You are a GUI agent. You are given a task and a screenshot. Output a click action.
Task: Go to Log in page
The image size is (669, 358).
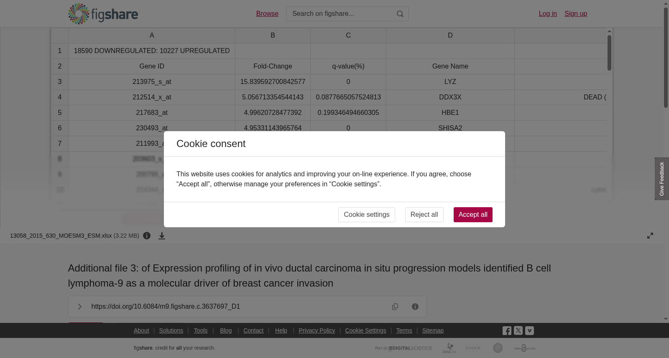[x=548, y=14]
